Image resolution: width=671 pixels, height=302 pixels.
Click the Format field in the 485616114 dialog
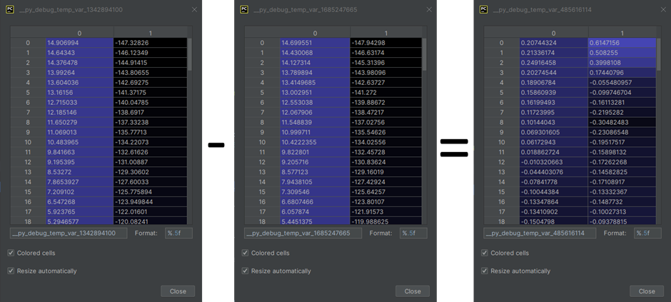pos(647,233)
